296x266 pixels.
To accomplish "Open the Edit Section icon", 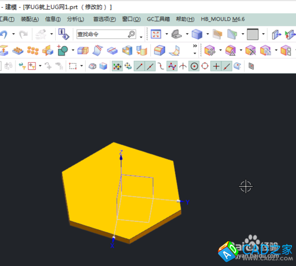I will pyautogui.click(x=232, y=34).
